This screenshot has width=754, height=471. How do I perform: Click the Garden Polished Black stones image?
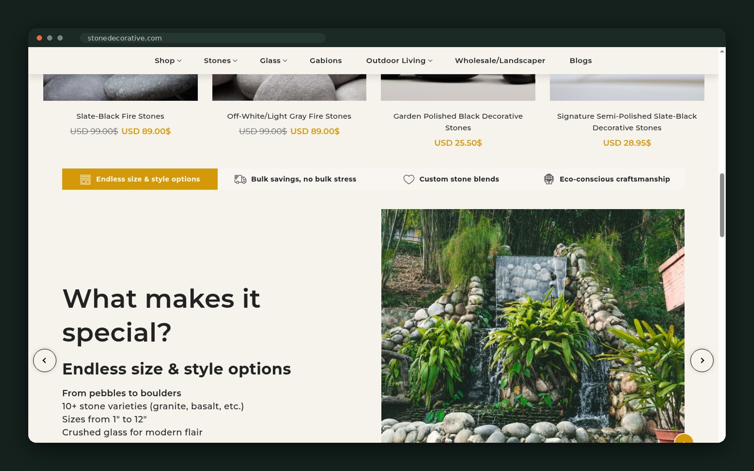(x=458, y=88)
